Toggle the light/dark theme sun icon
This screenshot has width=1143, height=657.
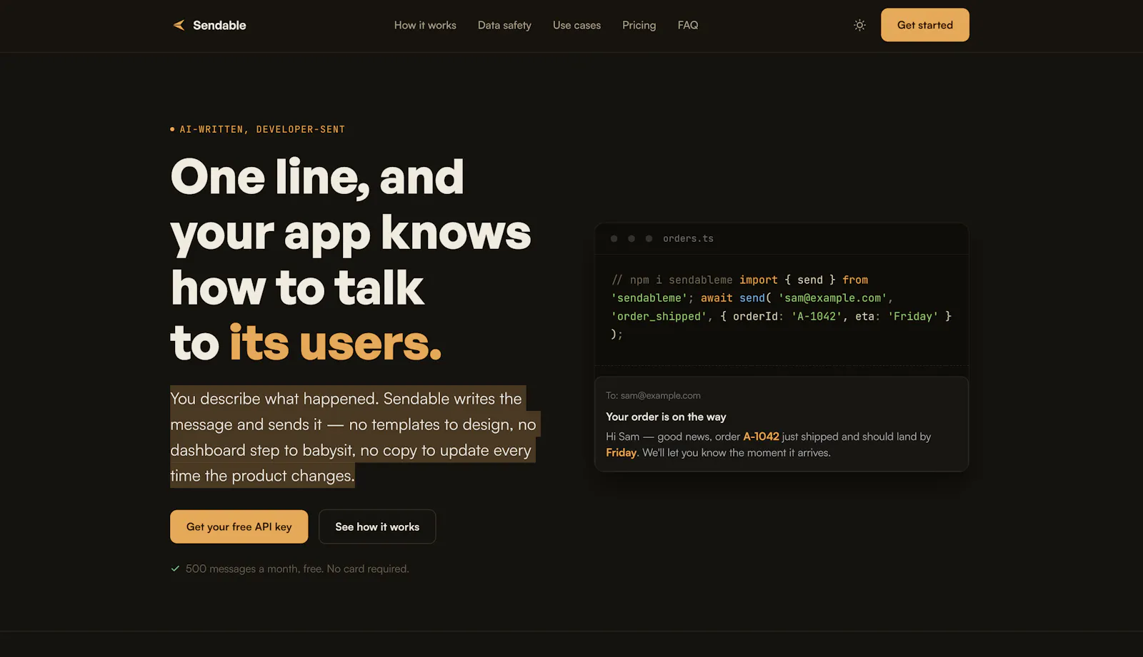tap(859, 25)
